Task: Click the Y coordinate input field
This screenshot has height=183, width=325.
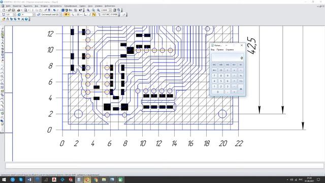Action: click(114, 15)
